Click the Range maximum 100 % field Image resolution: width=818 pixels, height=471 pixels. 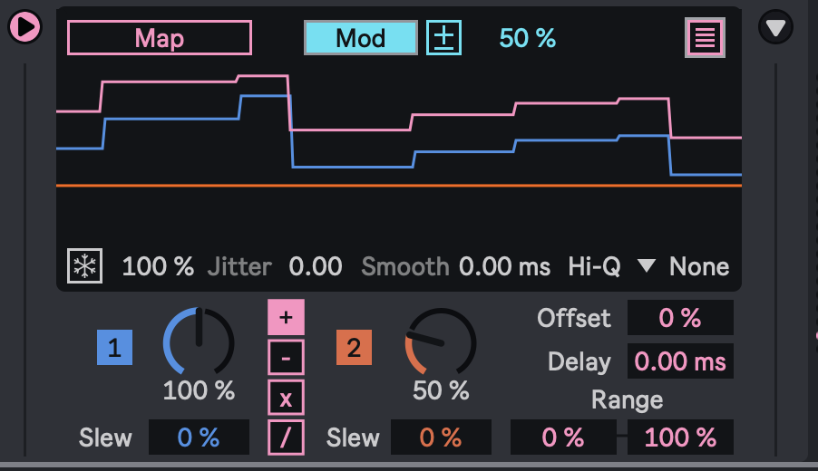coord(679,437)
